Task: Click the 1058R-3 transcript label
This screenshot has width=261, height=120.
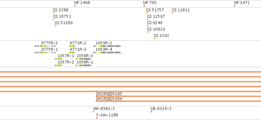Action: (85, 56)
